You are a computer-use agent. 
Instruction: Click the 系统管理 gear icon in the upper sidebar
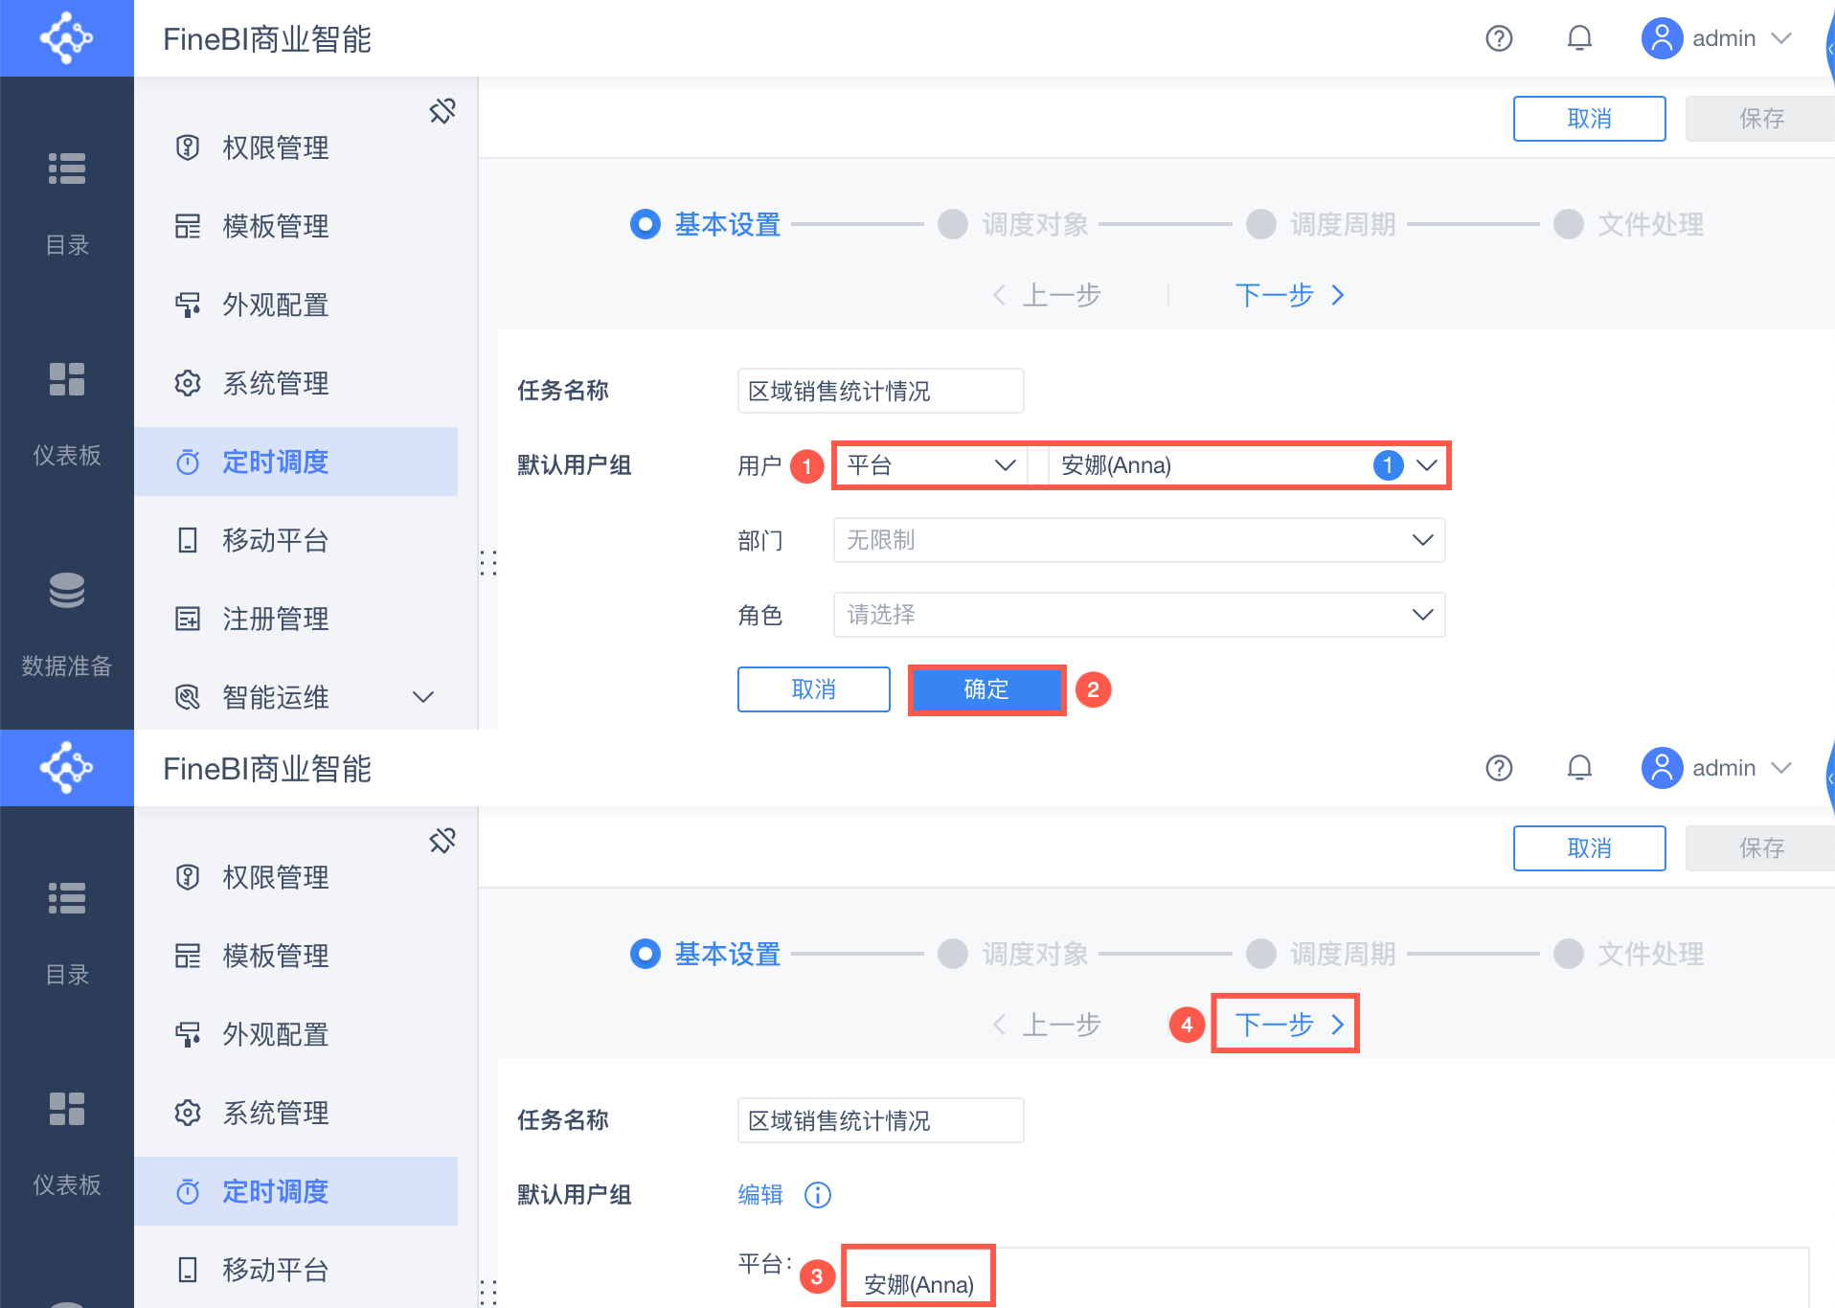point(188,383)
